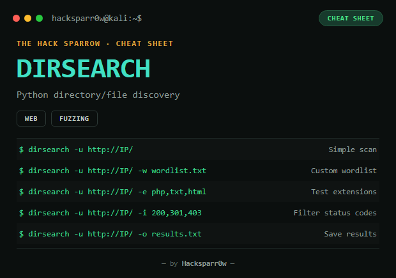The image size is (396, 278).
Task: Click the '-e php,txt,html' command line
Action: pos(112,192)
